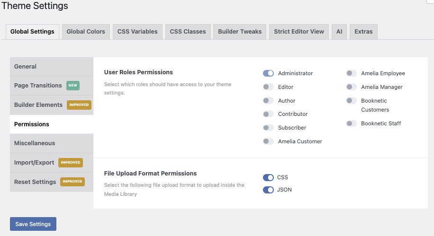The image size is (434, 236).
Task: Click the Contributor label
Action: pyautogui.click(x=293, y=114)
